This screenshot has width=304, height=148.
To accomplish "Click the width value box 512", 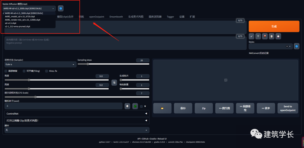I will (x=102, y=76).
